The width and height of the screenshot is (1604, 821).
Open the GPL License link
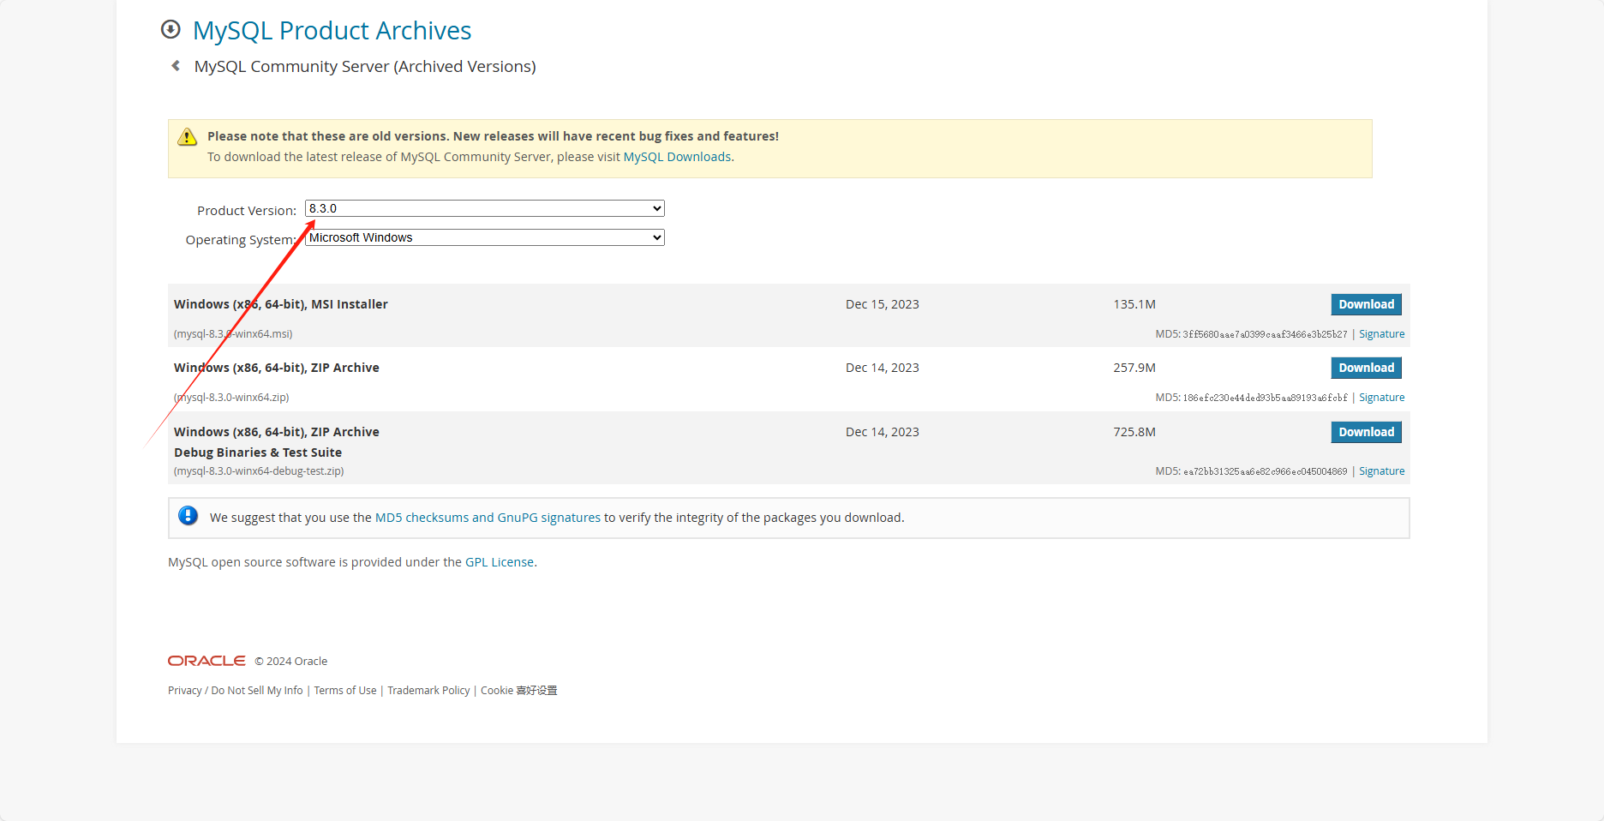tap(500, 562)
